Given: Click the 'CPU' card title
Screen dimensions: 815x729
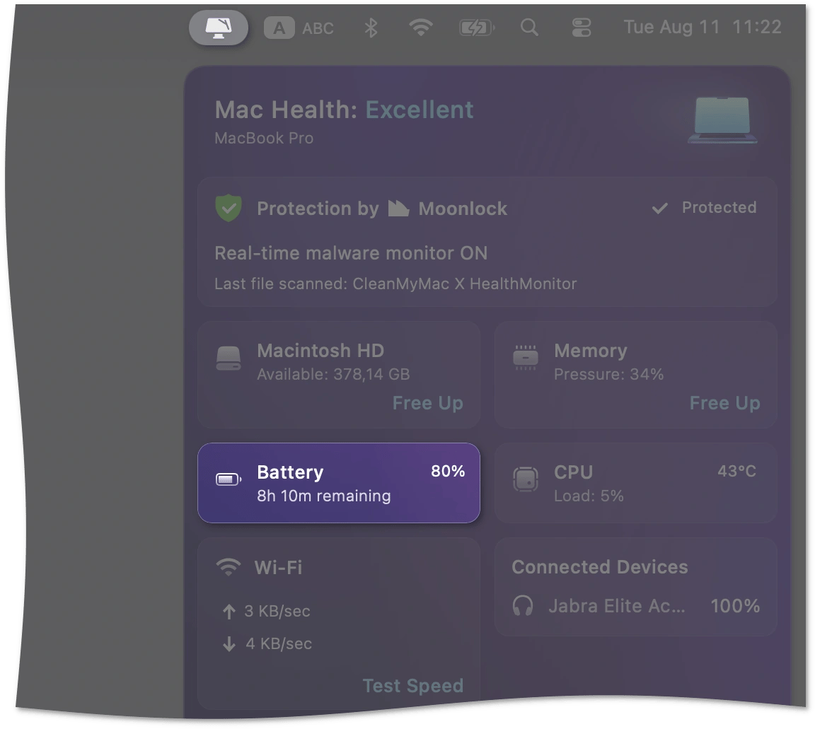Looking at the screenshot, I should [573, 472].
